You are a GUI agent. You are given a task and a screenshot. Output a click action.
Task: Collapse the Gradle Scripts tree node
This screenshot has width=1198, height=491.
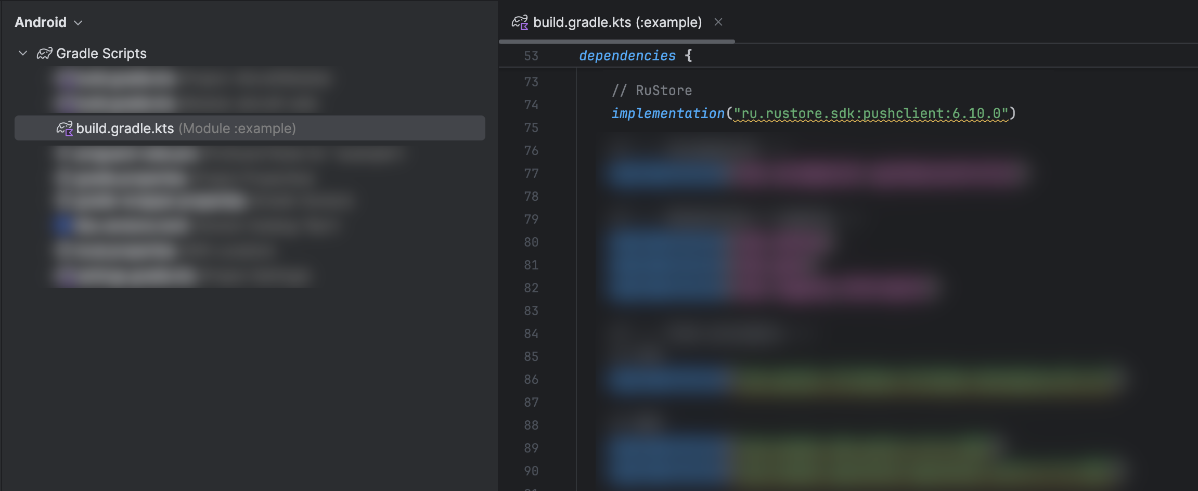click(x=23, y=53)
